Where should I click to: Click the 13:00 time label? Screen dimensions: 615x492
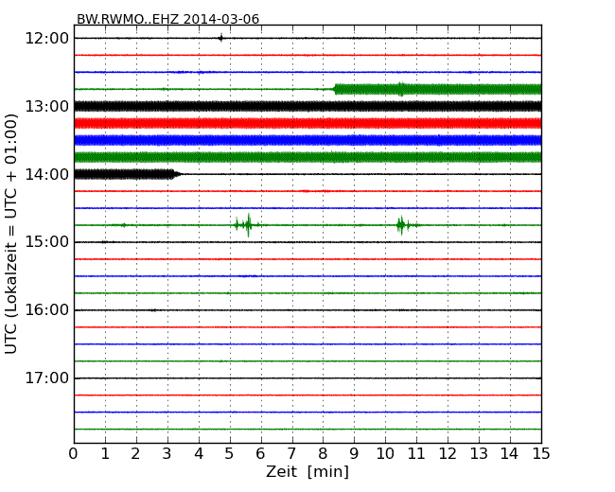[x=46, y=106]
